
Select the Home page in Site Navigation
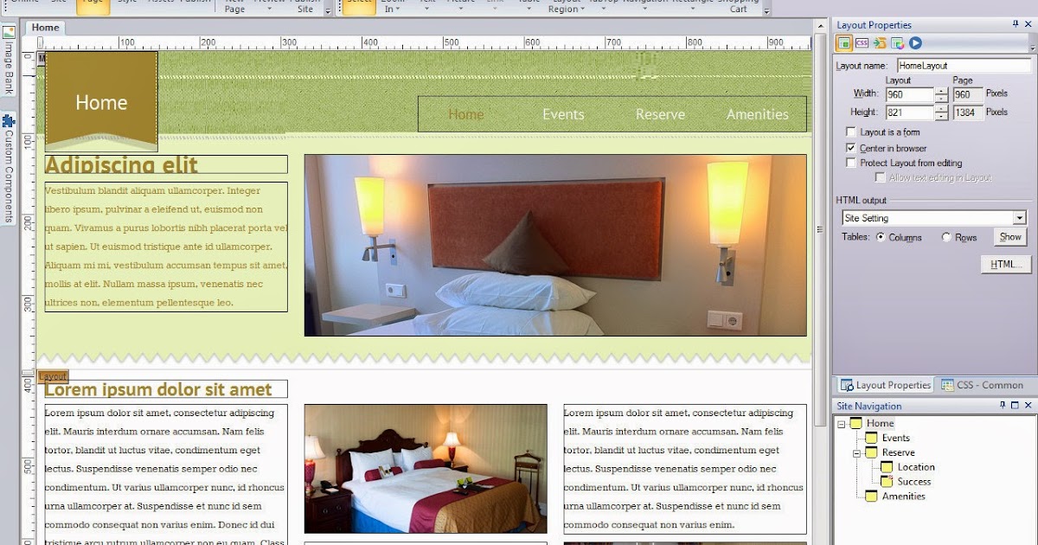click(x=880, y=424)
